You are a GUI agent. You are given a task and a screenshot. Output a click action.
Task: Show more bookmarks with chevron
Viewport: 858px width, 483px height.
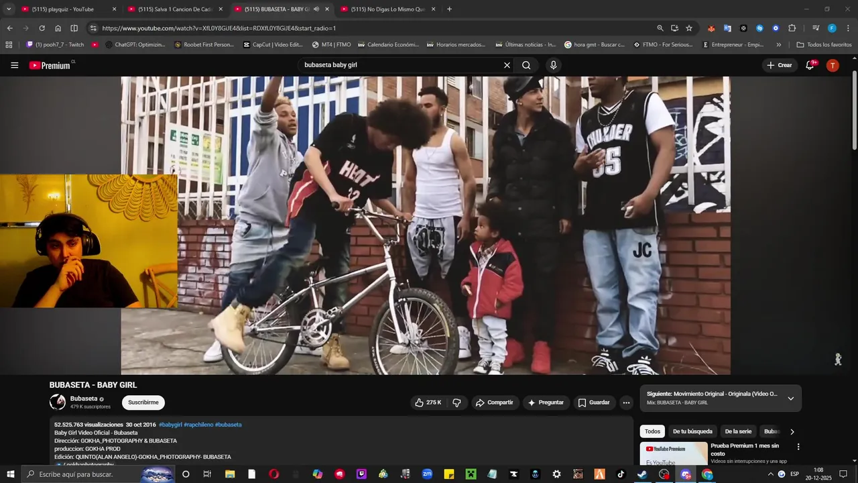click(x=778, y=45)
